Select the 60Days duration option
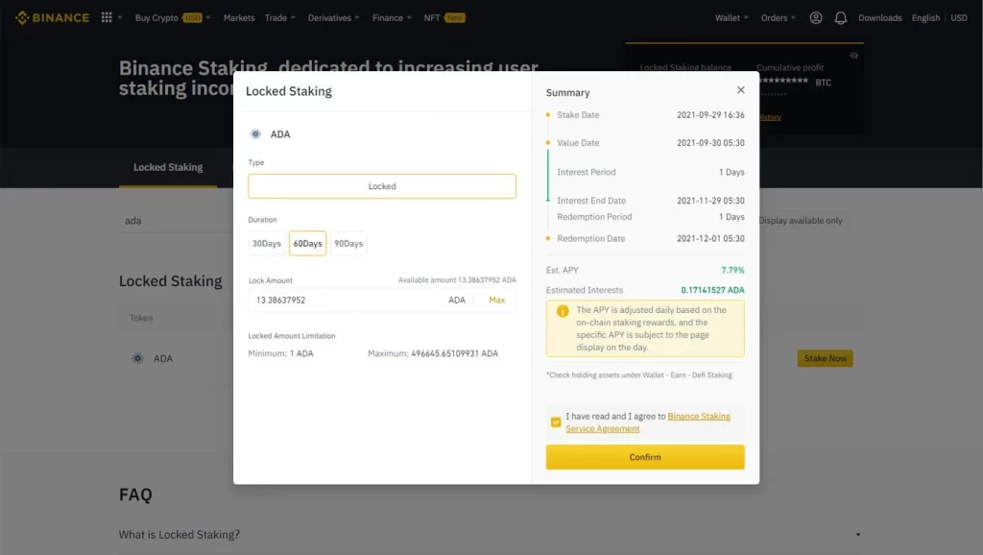 click(307, 243)
